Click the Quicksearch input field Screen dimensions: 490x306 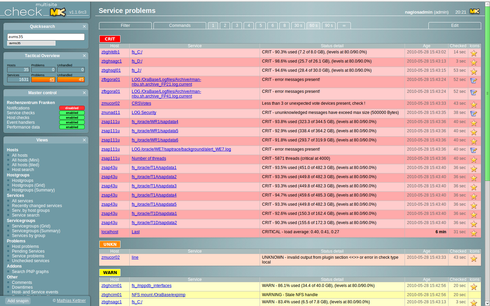pos(46,37)
